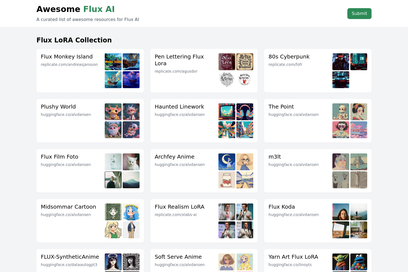The width and height of the screenshot is (408, 272).
Task: Open the Yarn Art Flux LoRA title
Action: coord(293,257)
